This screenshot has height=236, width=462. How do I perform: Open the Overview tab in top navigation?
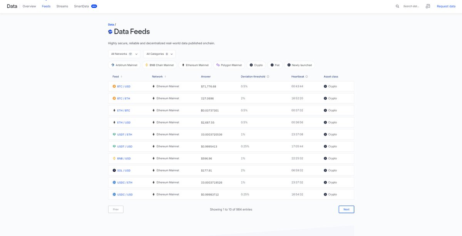pos(29,6)
